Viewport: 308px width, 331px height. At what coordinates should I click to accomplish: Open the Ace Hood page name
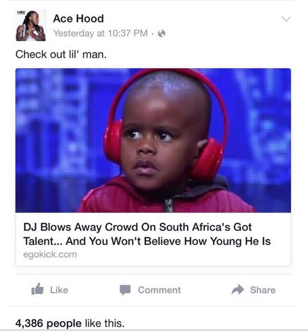pos(78,18)
